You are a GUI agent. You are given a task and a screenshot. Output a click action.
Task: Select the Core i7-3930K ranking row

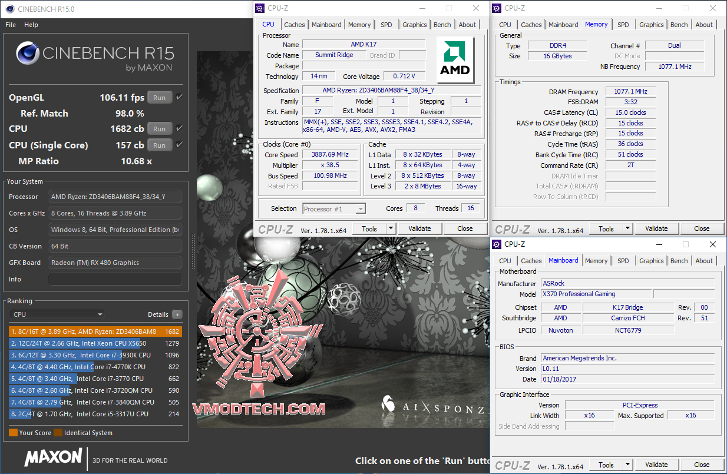point(95,355)
